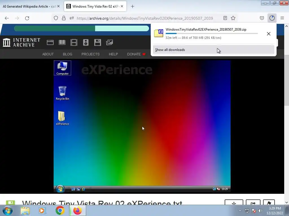
Task: Bookmark this page with the star
Action: [x=233, y=18]
